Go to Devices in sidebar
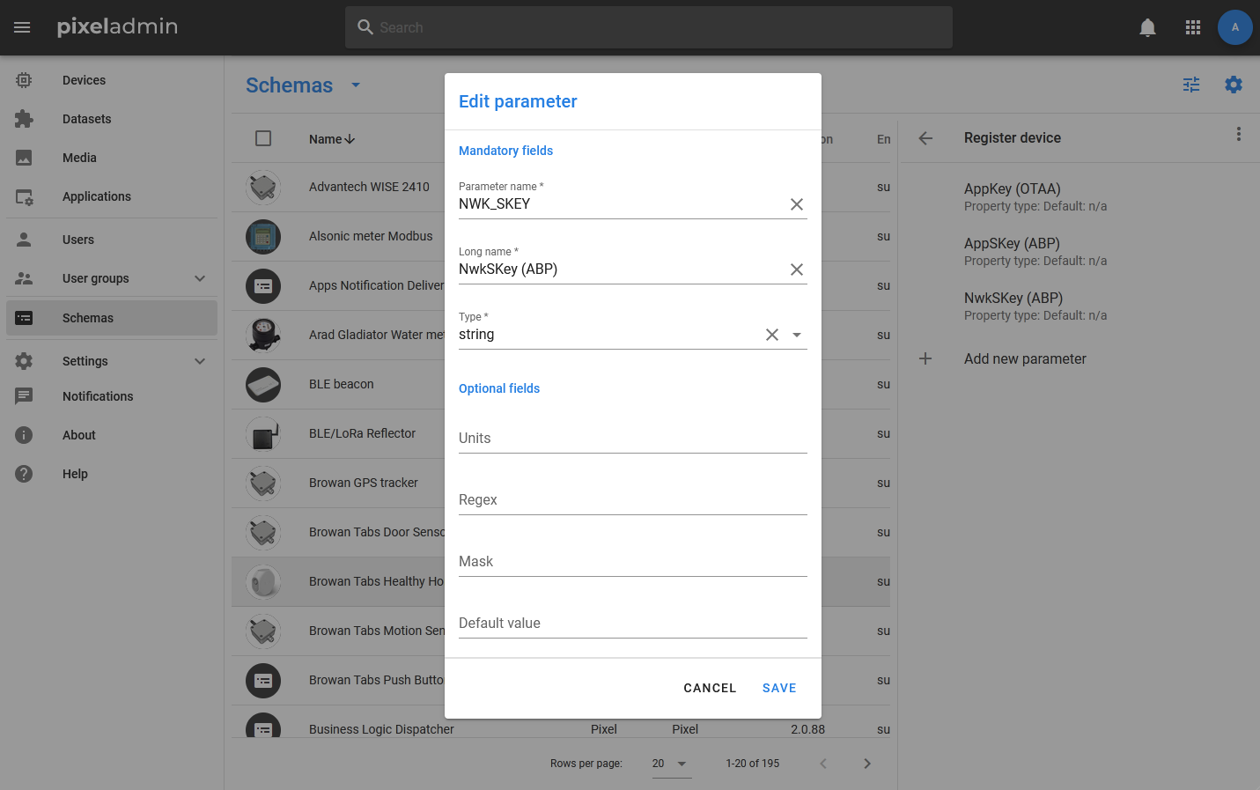This screenshot has width=1260, height=790. pos(84,80)
